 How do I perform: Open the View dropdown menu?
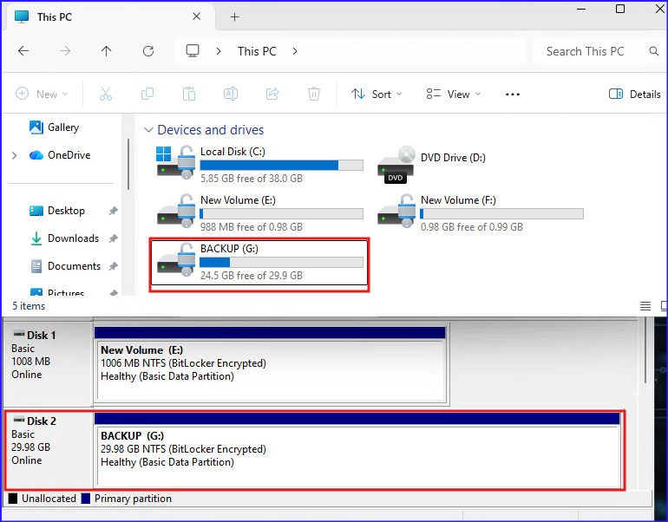451,94
